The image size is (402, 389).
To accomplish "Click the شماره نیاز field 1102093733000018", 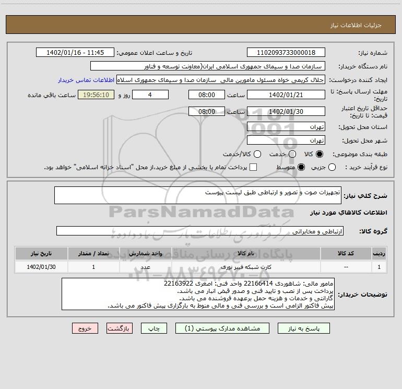I will point(286,53).
